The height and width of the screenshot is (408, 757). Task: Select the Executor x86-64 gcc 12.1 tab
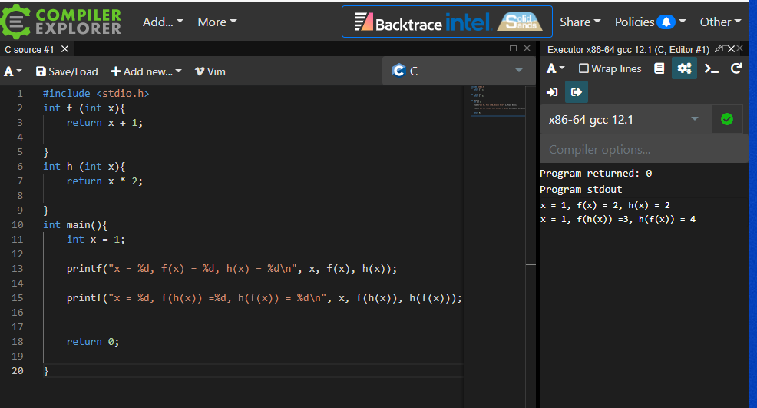click(x=628, y=49)
